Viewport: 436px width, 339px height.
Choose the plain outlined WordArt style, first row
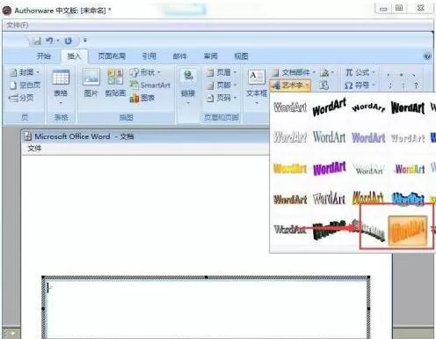[x=290, y=107]
